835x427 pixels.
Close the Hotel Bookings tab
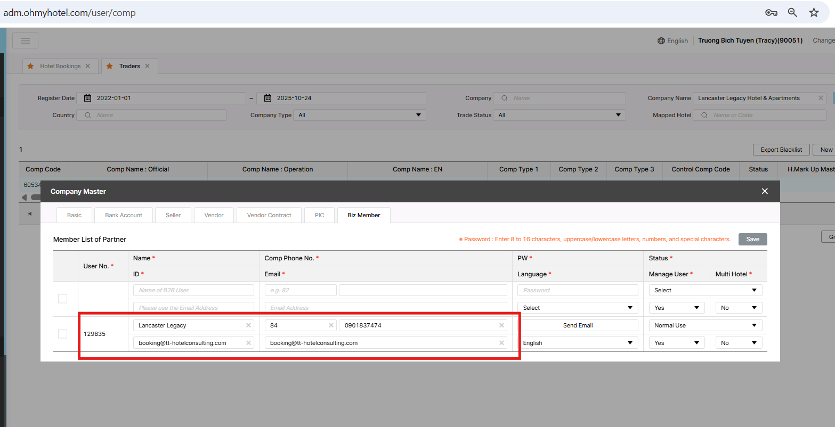click(x=88, y=66)
